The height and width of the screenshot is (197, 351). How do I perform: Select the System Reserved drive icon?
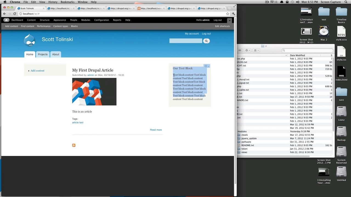341,155
